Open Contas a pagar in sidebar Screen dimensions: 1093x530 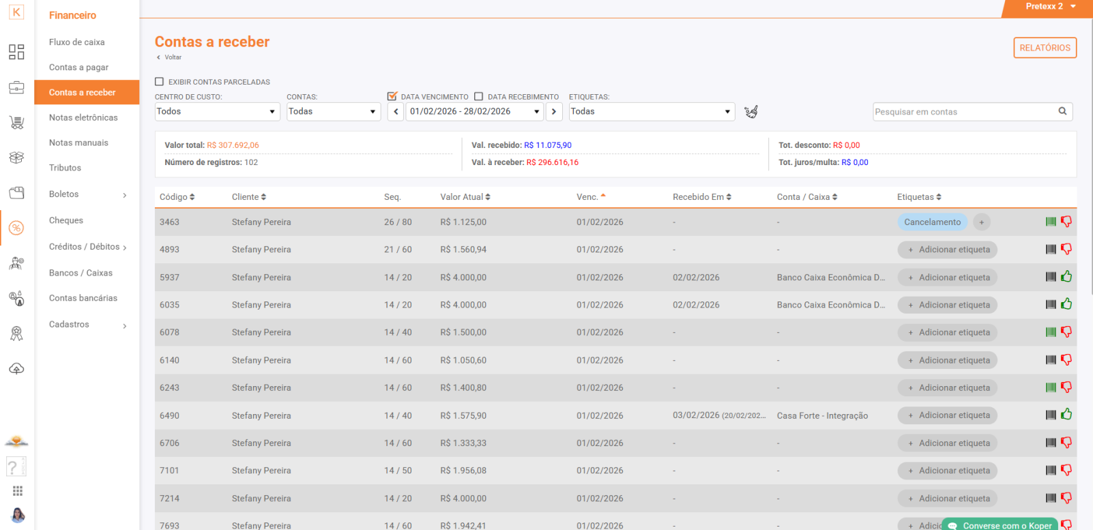(x=79, y=68)
